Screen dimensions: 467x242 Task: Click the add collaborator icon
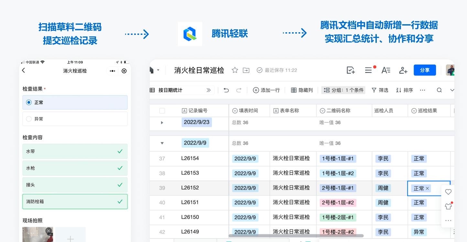point(403,70)
